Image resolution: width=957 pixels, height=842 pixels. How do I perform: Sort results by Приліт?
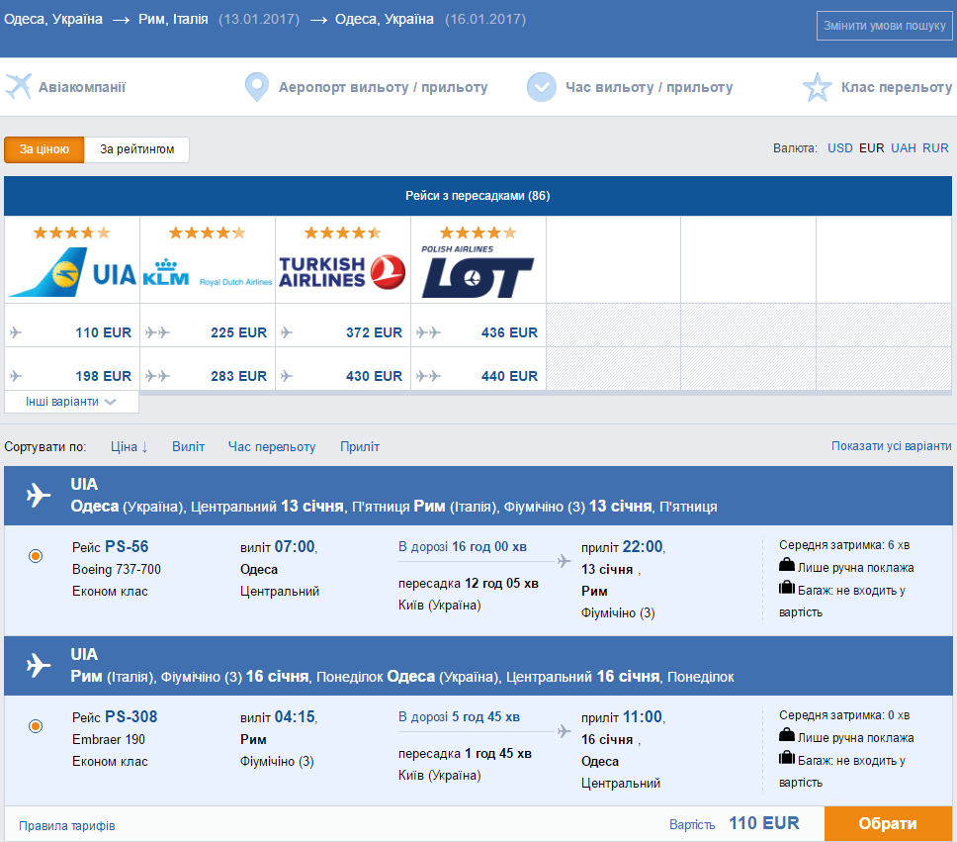[360, 446]
